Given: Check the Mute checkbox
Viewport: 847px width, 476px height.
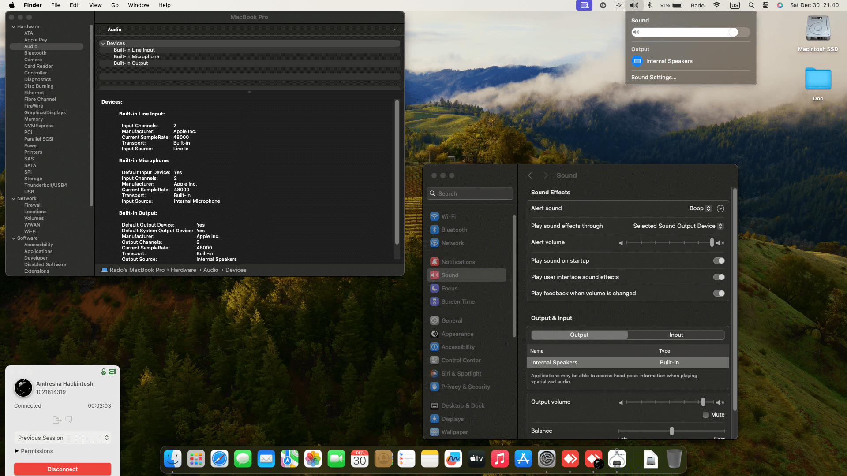Looking at the screenshot, I should (706, 415).
